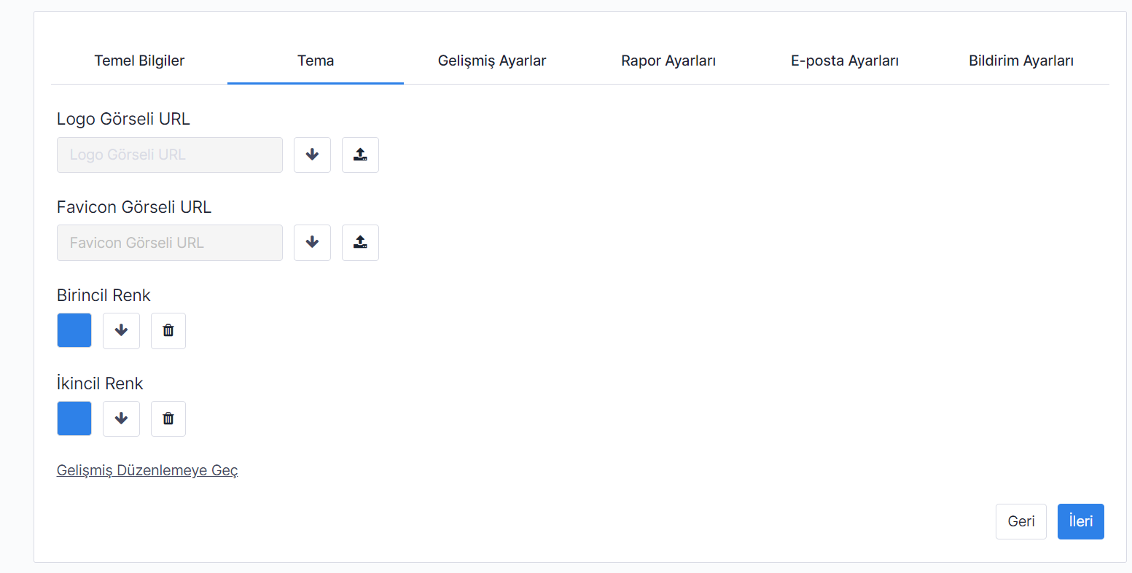This screenshot has width=1132, height=573.
Task: Go to the Rapor Ayarları tab
Action: [x=668, y=61]
